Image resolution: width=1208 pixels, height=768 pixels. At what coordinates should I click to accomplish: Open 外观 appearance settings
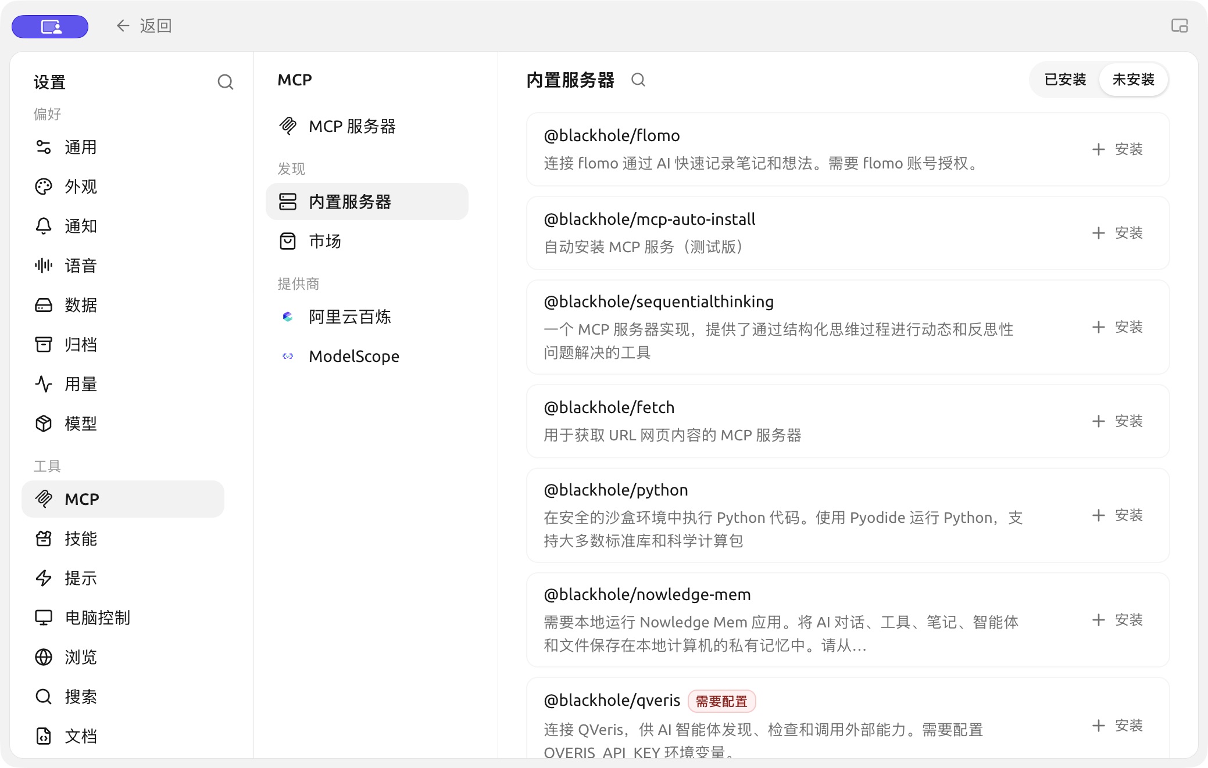(123, 186)
